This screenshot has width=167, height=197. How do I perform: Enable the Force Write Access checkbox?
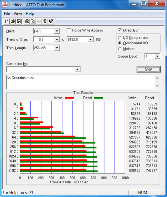point(68,30)
